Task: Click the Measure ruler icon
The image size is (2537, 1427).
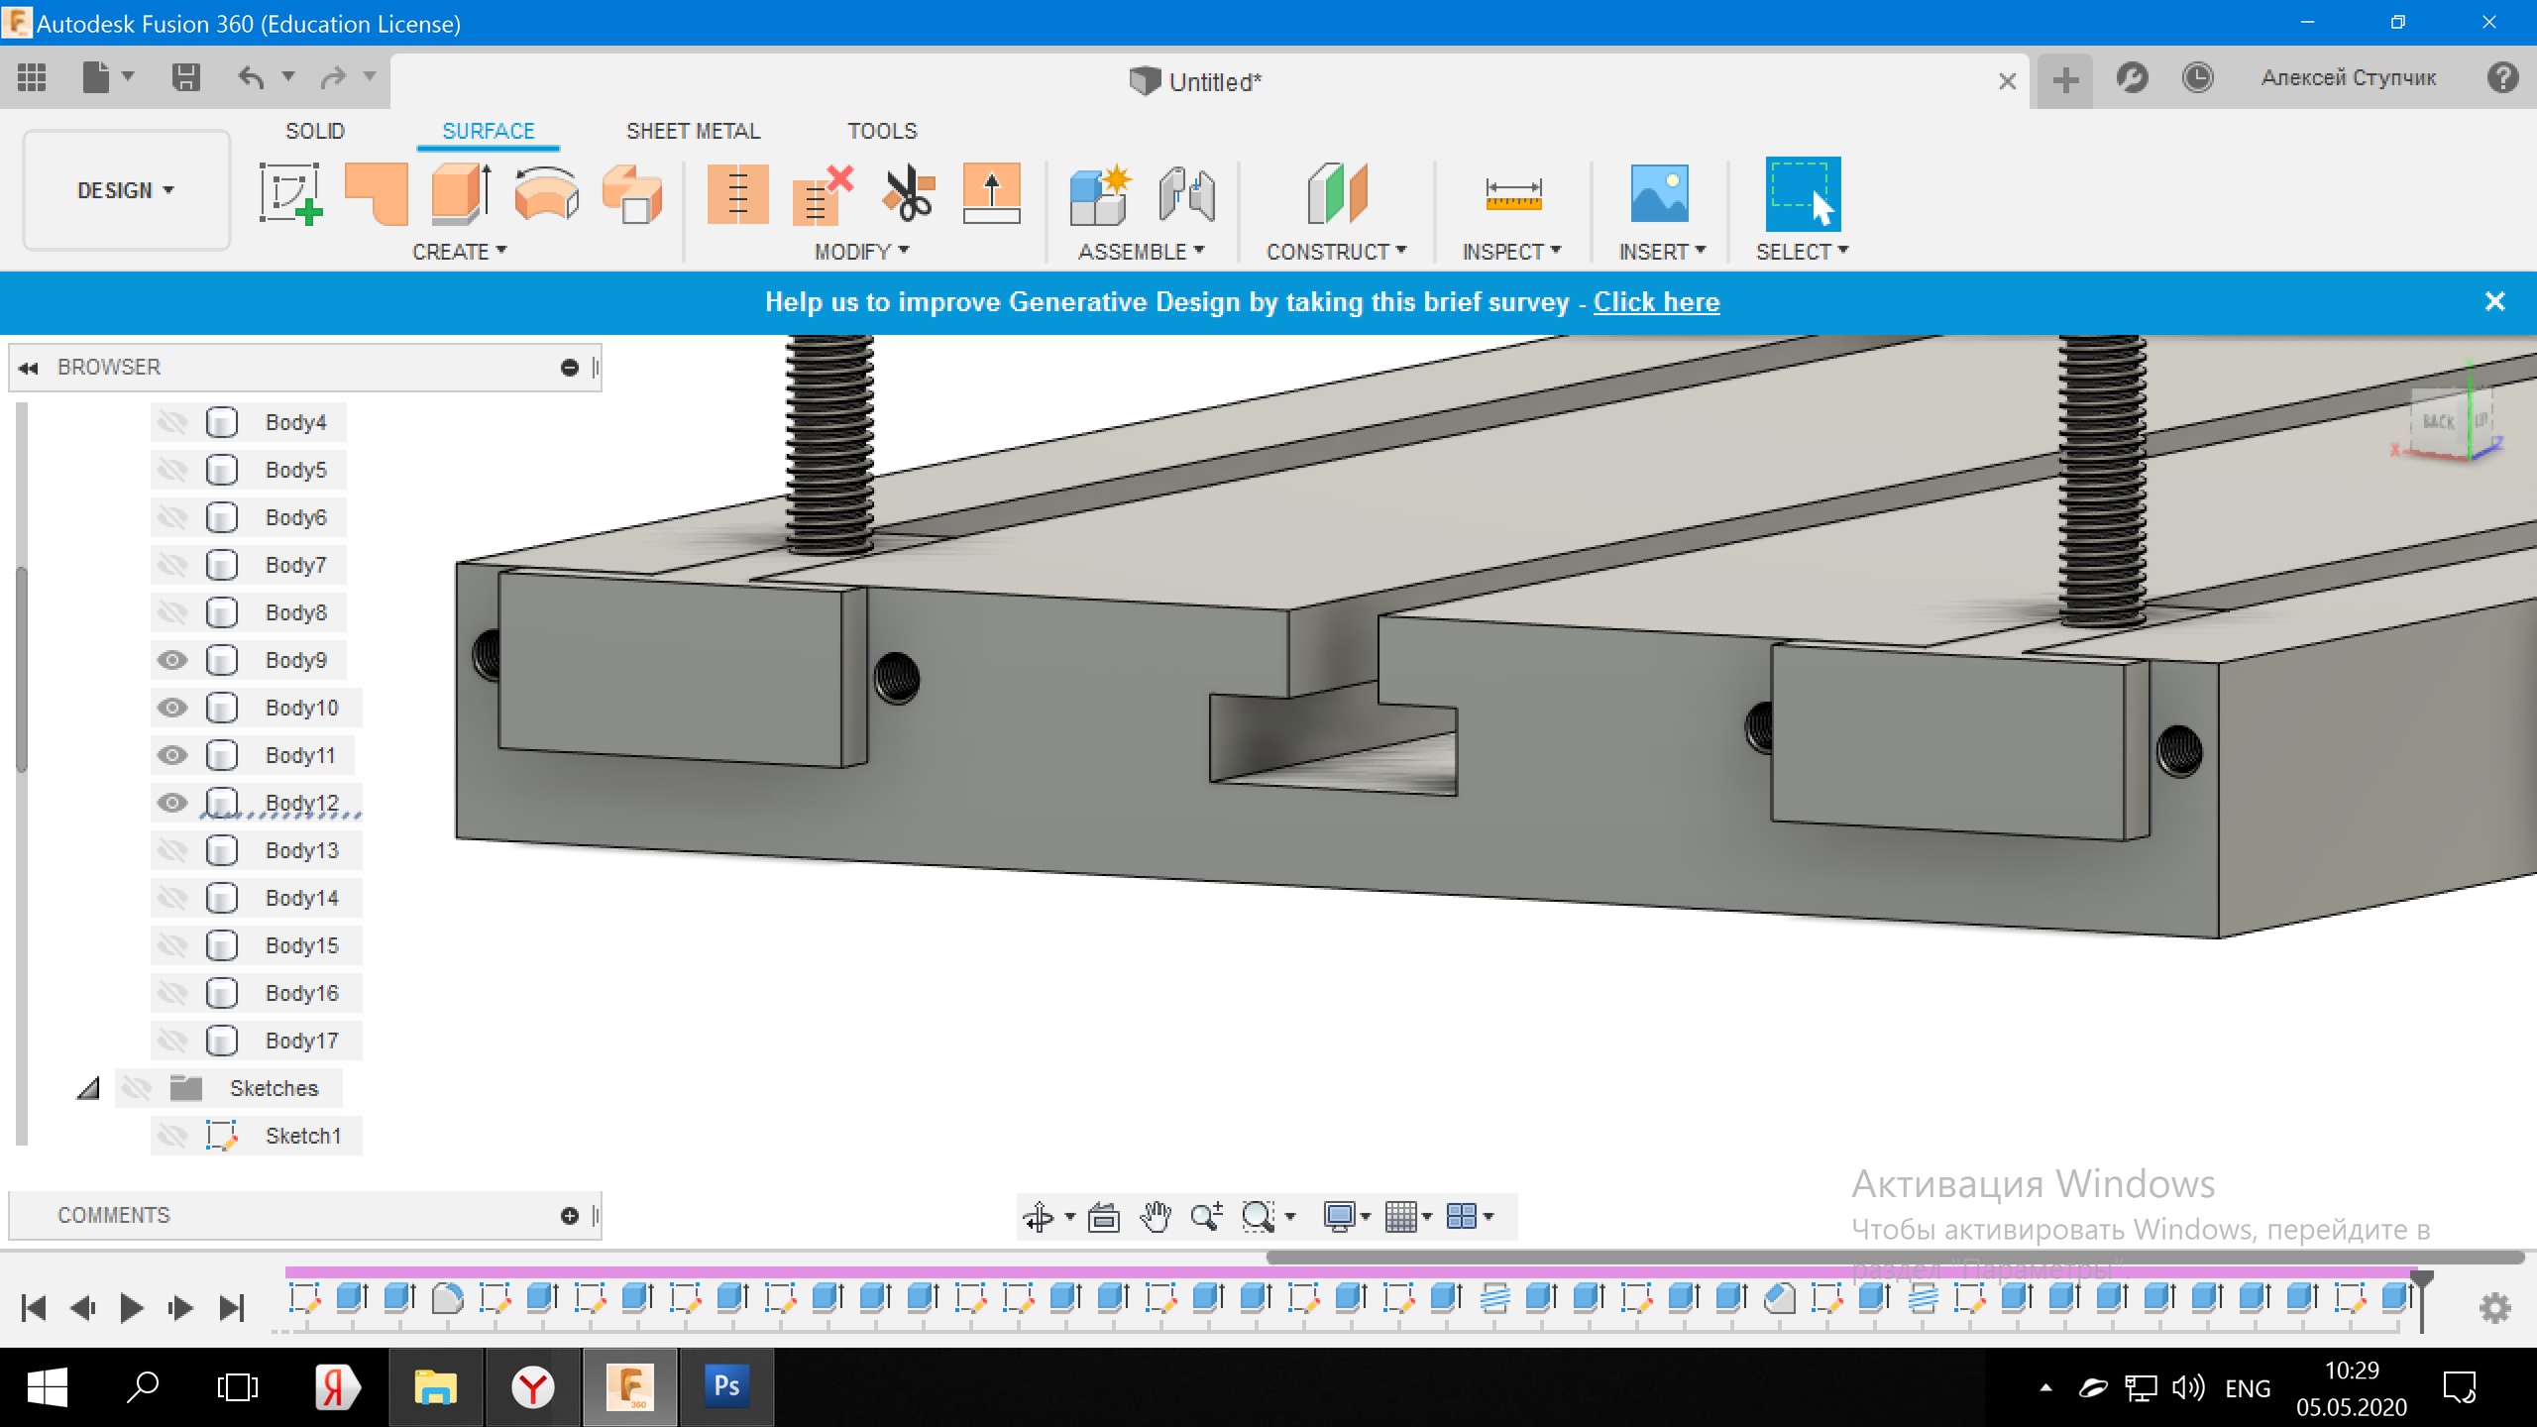Action: click(1512, 193)
